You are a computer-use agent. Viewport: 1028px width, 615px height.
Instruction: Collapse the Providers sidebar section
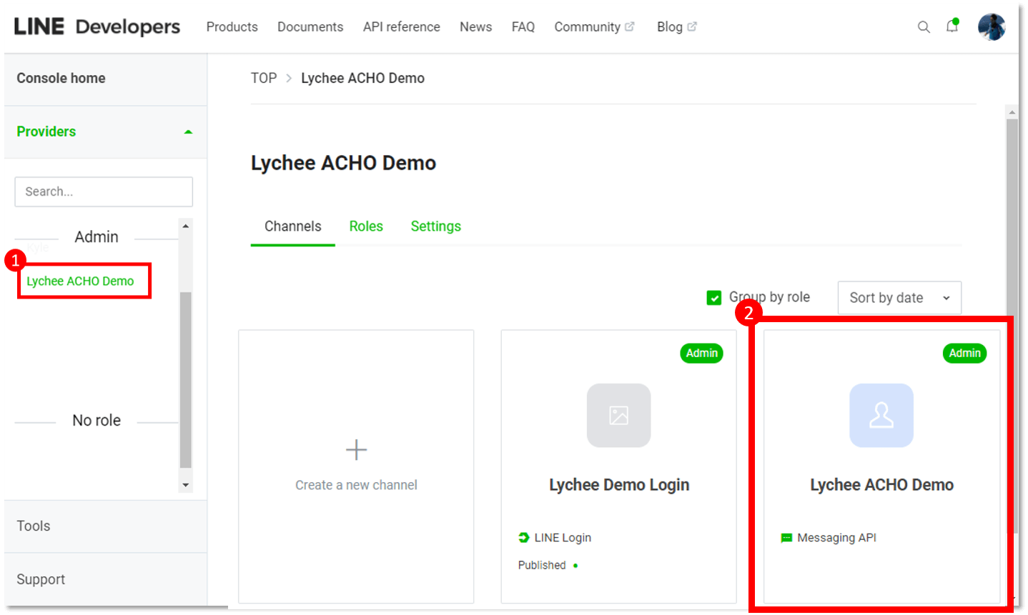[188, 131]
